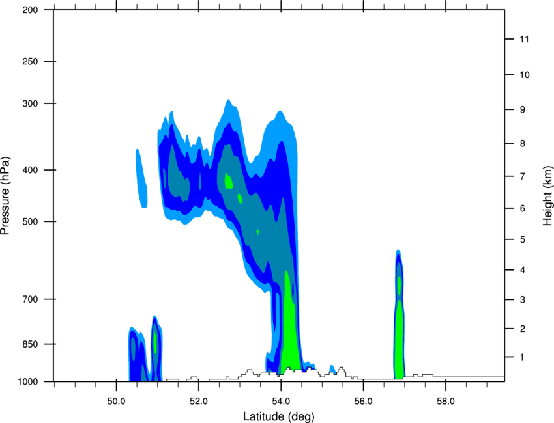Click the 54.0 latitude tick label
Viewport: 554px width, 423px height.
[281, 402]
